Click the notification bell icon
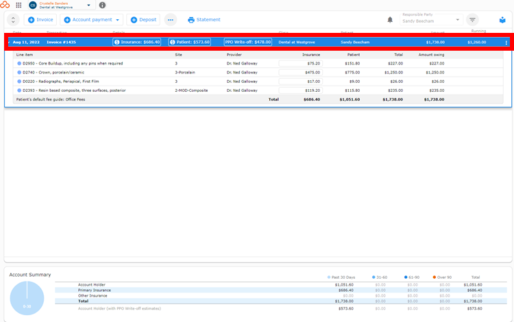 (390, 20)
